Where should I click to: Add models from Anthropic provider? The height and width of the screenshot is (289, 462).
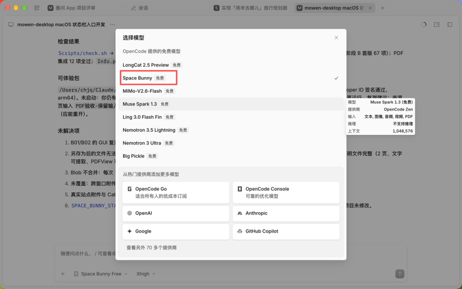(286, 213)
